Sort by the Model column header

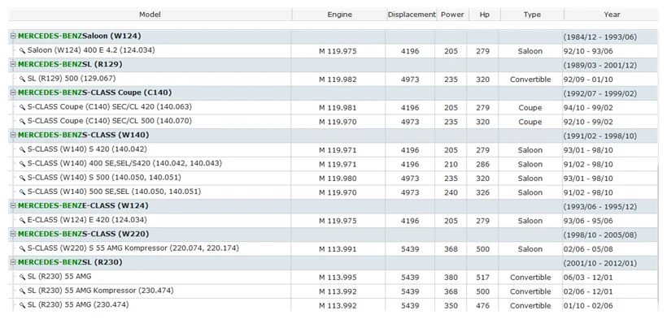150,15
